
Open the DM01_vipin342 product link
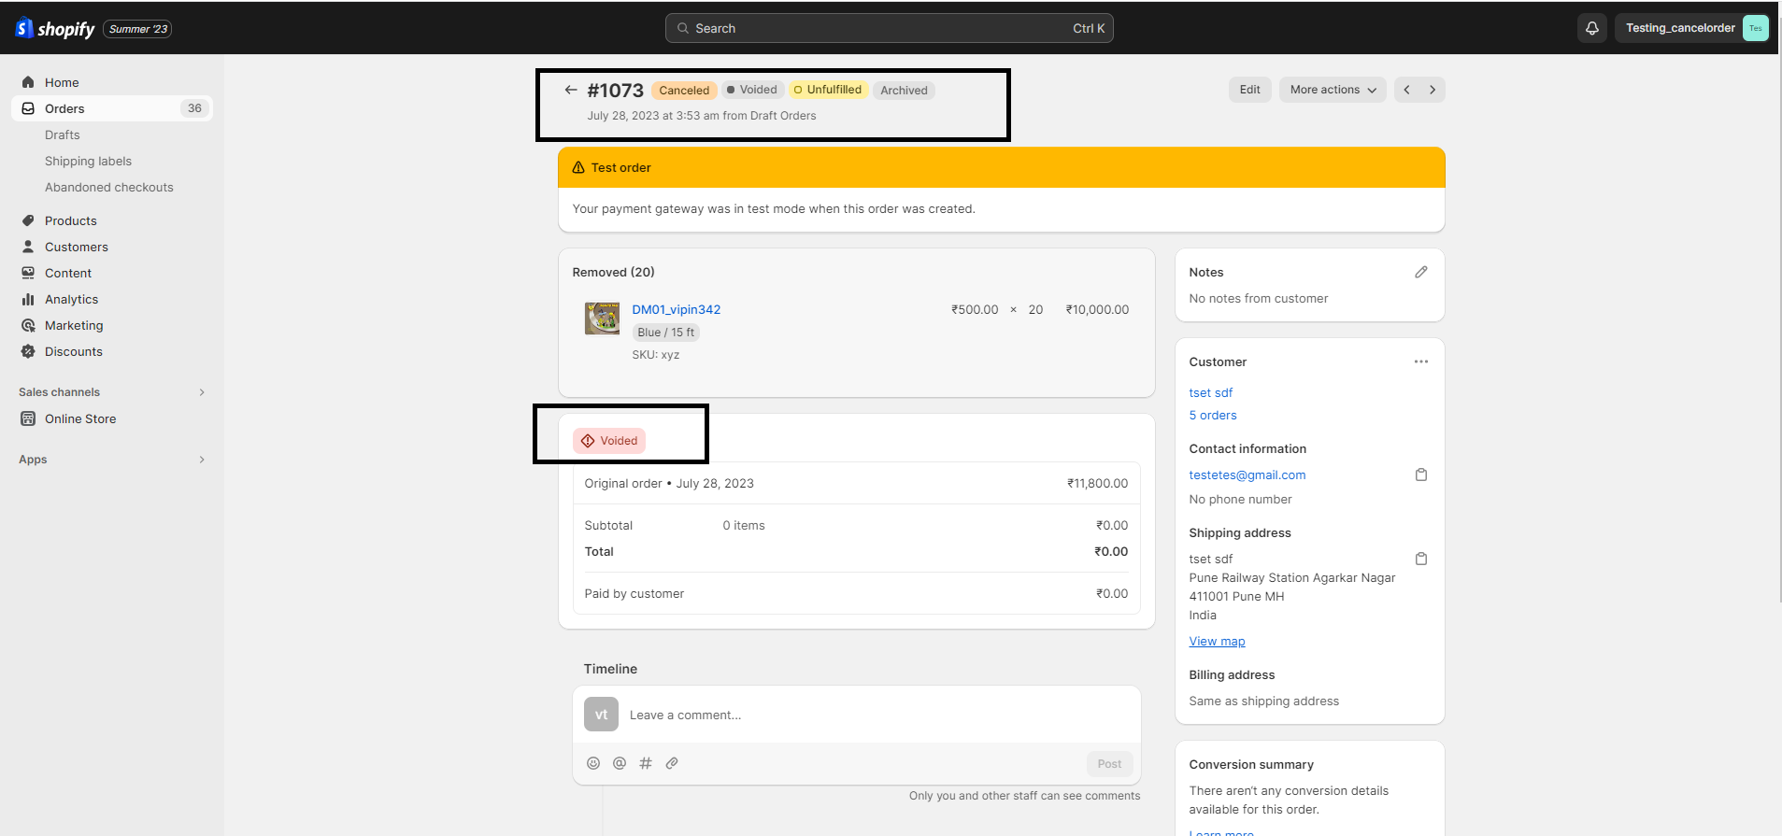click(677, 309)
